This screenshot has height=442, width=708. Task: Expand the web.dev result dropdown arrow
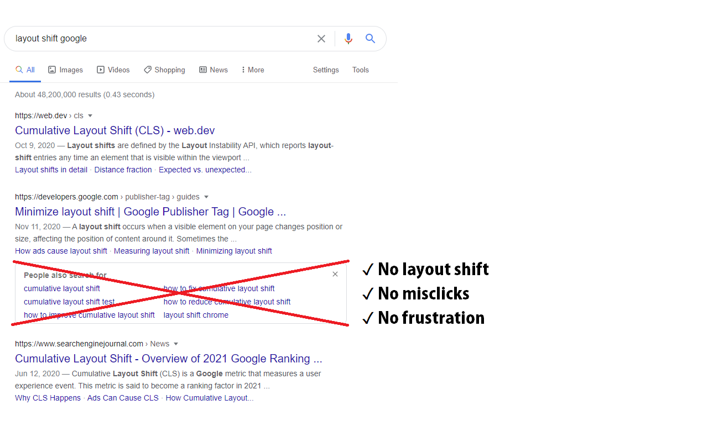[x=90, y=115]
